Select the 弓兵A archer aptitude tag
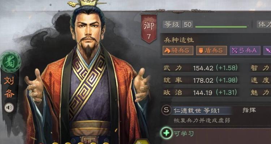The width and height of the screenshot is (271, 144). click(245, 50)
